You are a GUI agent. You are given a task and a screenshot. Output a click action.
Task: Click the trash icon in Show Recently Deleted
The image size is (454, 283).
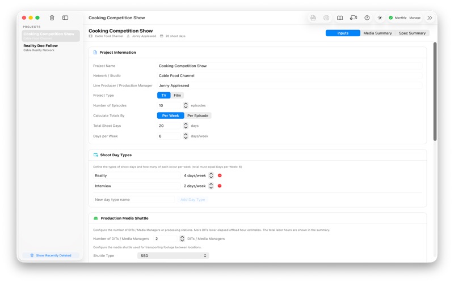[32, 255]
